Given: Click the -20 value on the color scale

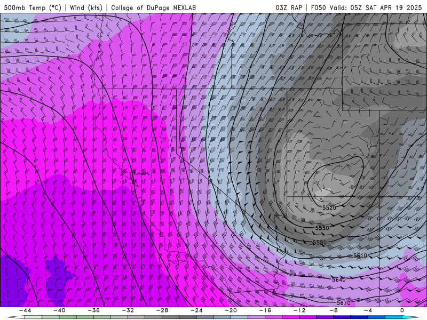Looking at the screenshot, I should [x=231, y=310].
